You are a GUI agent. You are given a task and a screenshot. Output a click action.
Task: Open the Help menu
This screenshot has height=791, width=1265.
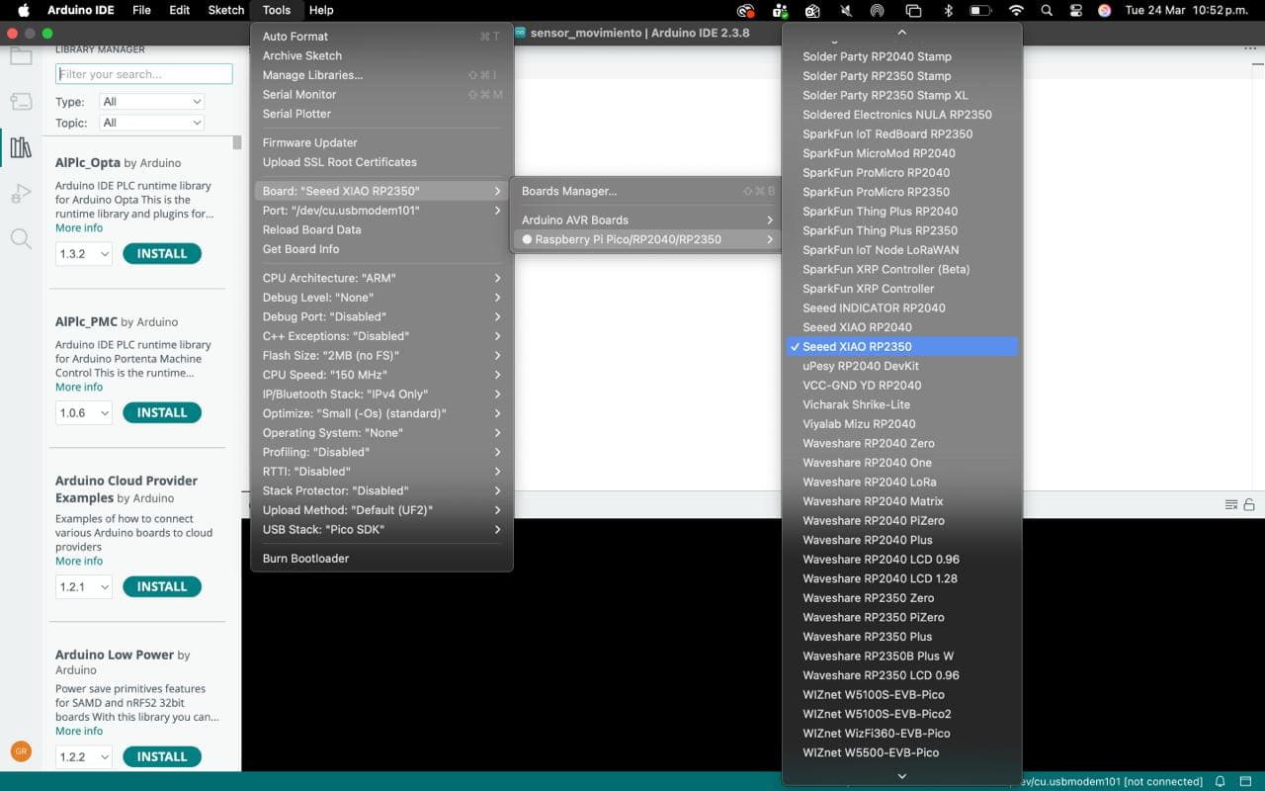[x=321, y=10]
